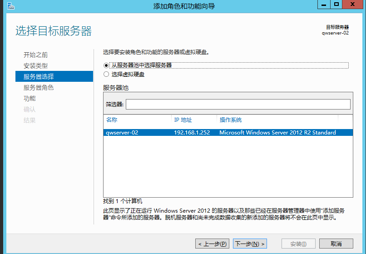Click the 下一步(N) button

click(x=250, y=244)
